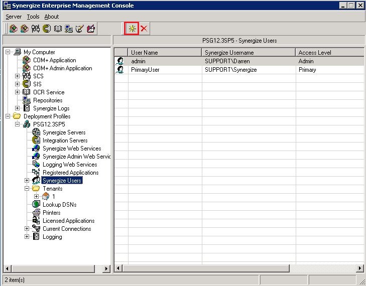Click the second COM+ Admin toolbar icon

click(25, 29)
